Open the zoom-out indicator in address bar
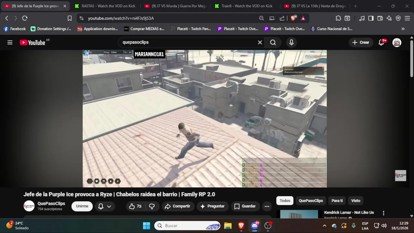Viewport: 414px width, 233px height. coord(261,18)
